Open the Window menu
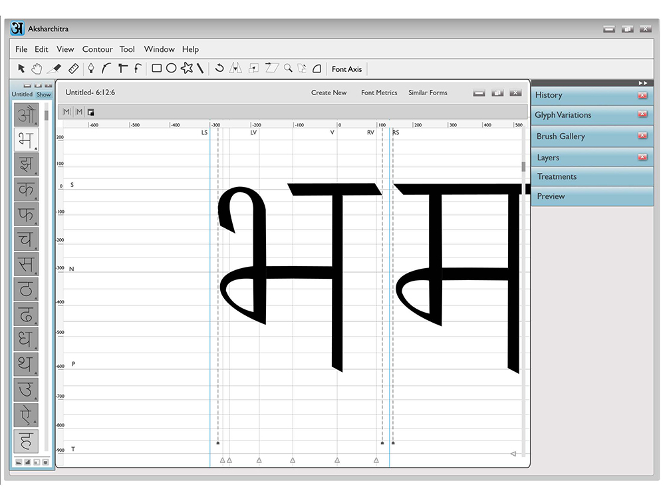Screen dimensions: 665x499 tap(159, 49)
